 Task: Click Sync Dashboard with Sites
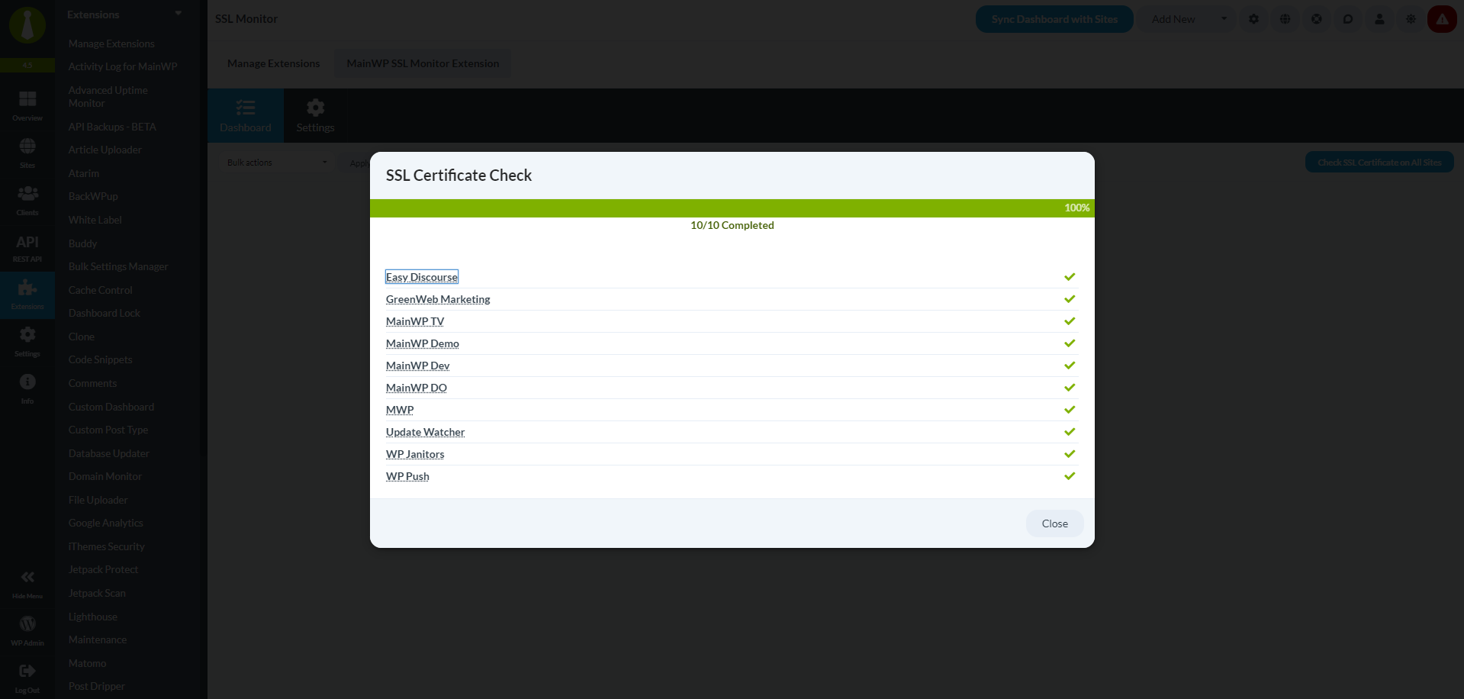pyautogui.click(x=1054, y=19)
